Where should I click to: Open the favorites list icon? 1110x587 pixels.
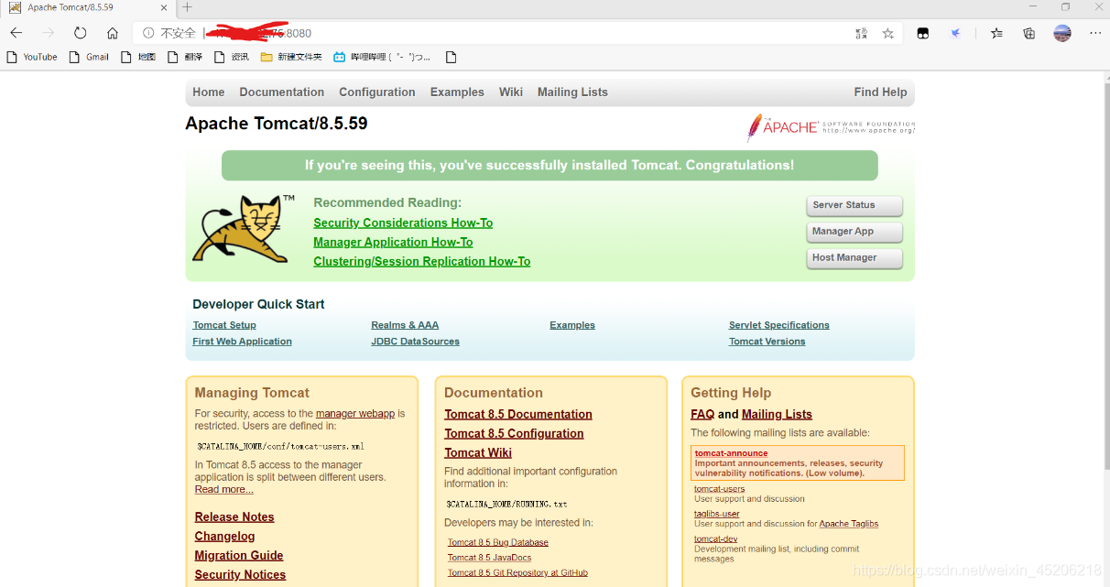[x=996, y=33]
